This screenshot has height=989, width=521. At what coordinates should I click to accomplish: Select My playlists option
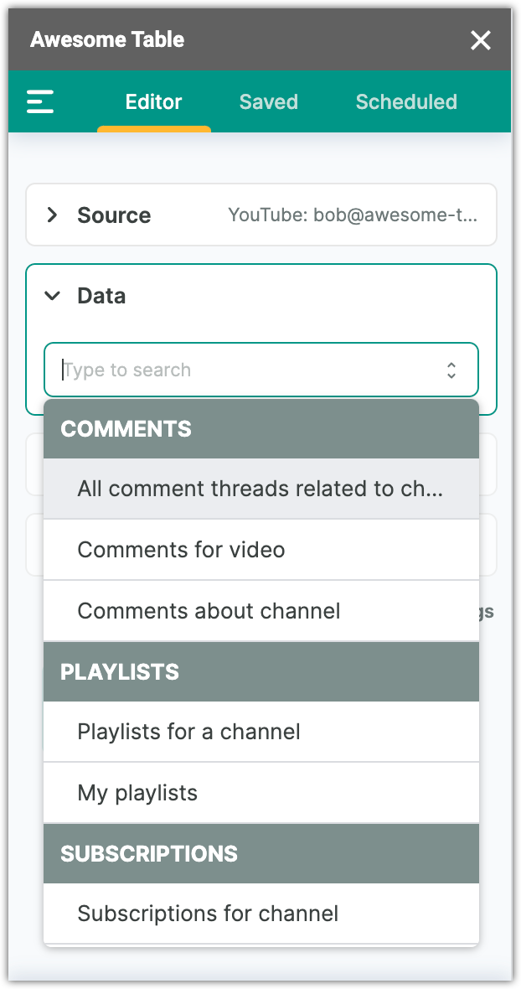[x=137, y=793]
